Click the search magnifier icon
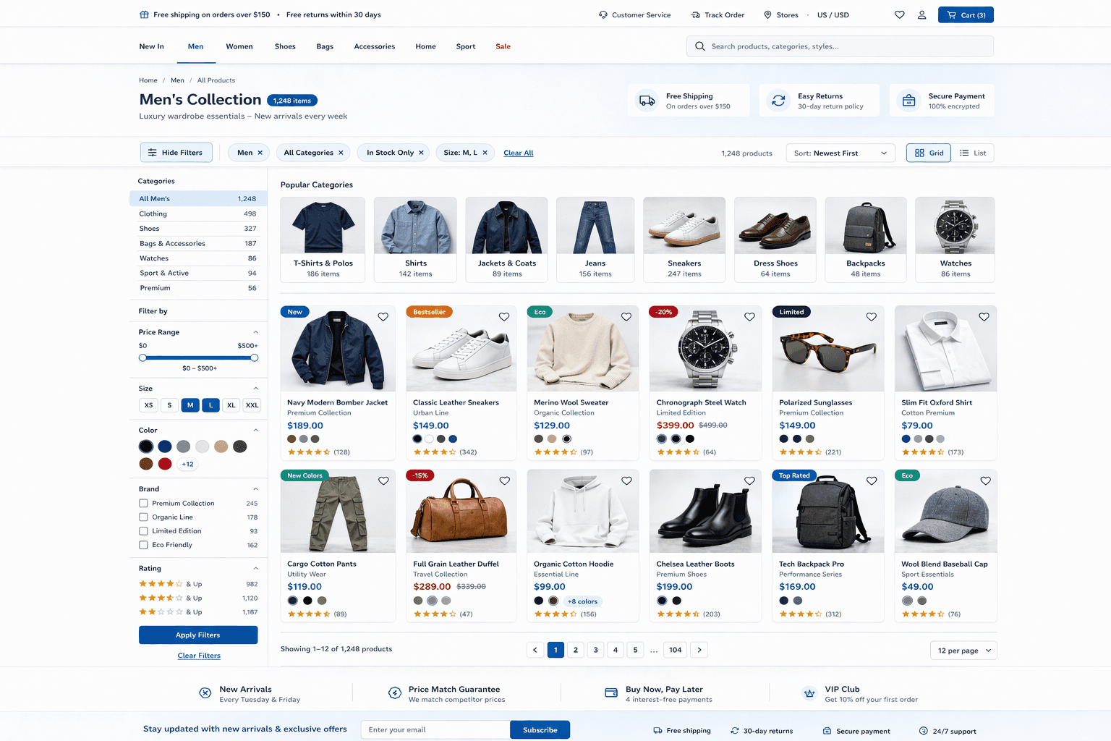Image resolution: width=1111 pixels, height=741 pixels. tap(699, 46)
